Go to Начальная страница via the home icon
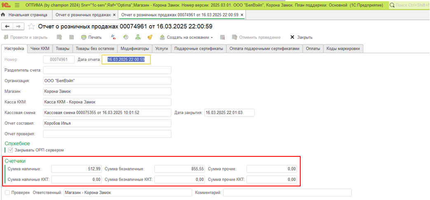 3,15
